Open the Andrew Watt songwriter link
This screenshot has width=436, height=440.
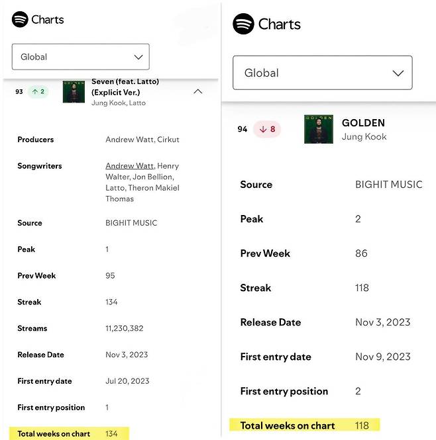tap(130, 166)
